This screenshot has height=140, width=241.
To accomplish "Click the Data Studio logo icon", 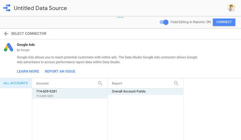I will click(x=7, y=8).
